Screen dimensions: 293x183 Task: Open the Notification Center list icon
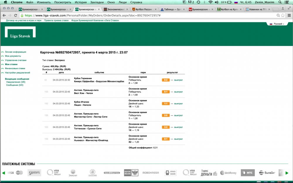click(287, 2)
